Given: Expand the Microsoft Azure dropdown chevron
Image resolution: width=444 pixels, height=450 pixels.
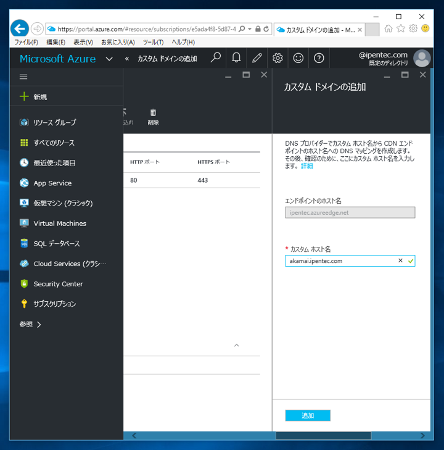Looking at the screenshot, I should [109, 59].
